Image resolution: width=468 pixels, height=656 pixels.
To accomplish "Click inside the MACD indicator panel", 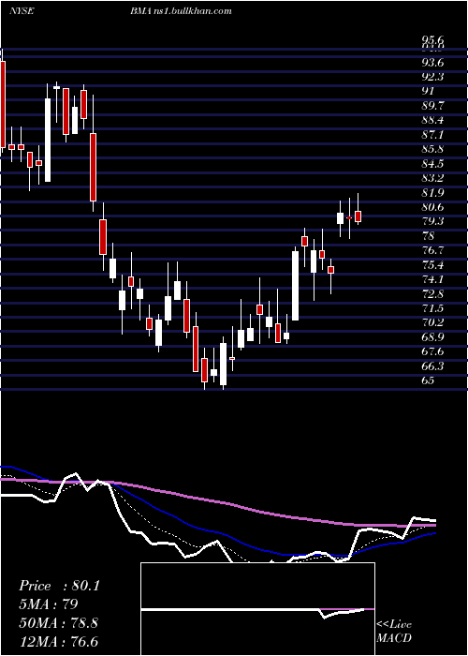I will coord(257,609).
